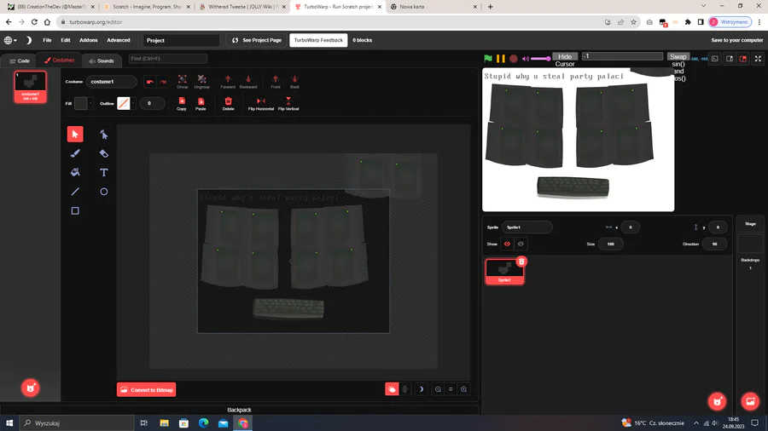
Task: Switch to large stage layout
Action: (743, 59)
